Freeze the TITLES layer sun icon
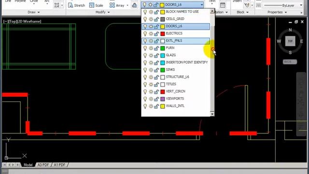The height and width of the screenshot is (174, 309). pos(151,85)
